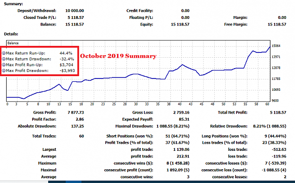295x183 pixels.
Task: Click the Summary heading
Action: point(13,4)
